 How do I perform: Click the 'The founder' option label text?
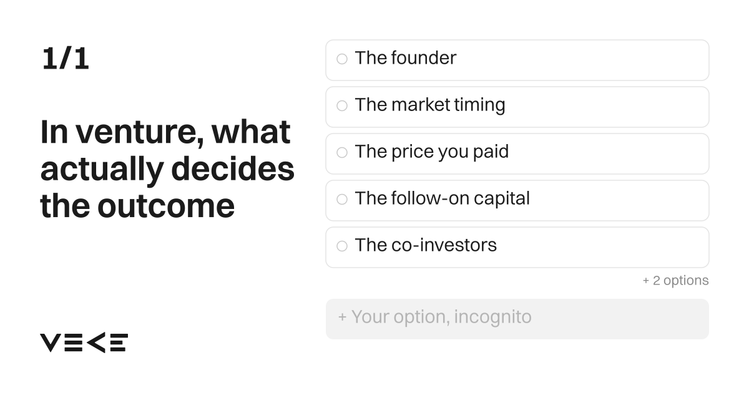[x=406, y=58]
